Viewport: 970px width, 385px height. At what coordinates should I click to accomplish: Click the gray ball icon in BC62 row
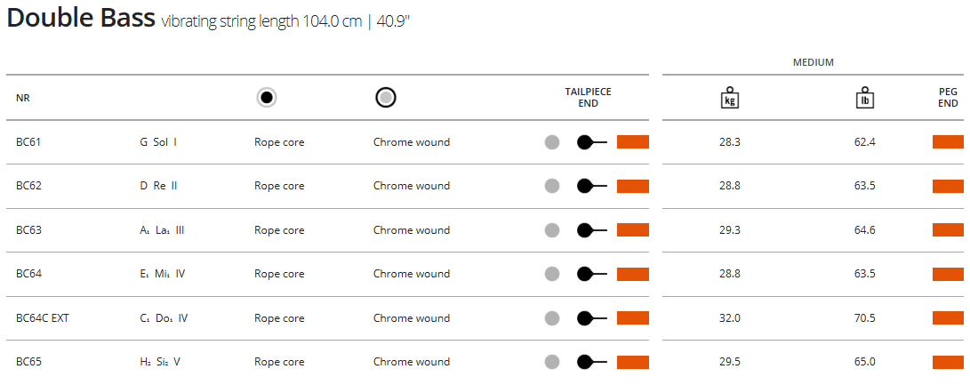point(552,186)
